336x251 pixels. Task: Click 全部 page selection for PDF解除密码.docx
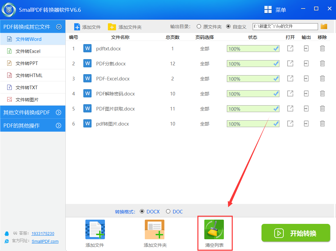click(205, 94)
